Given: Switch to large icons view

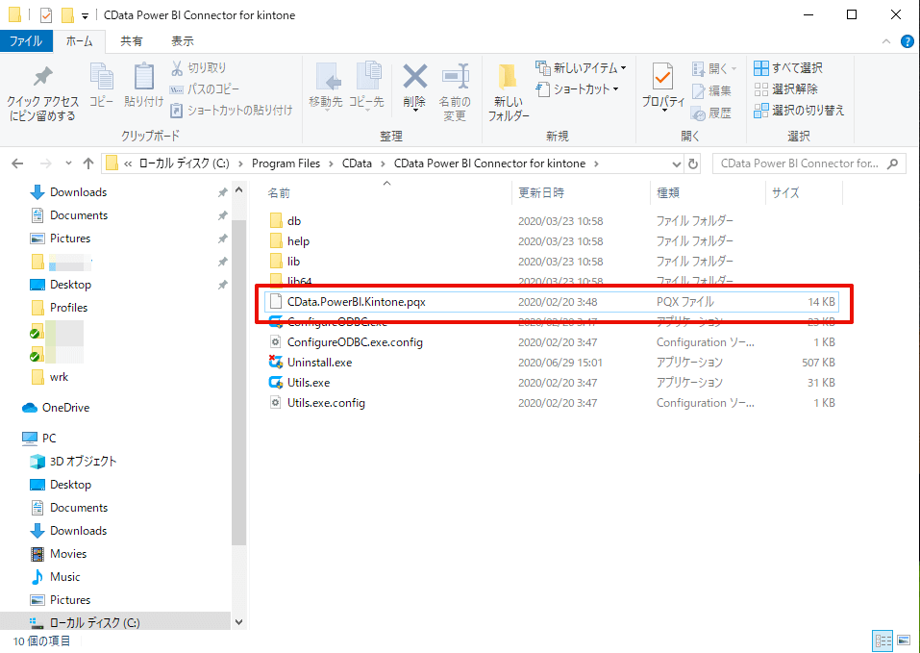Looking at the screenshot, I should (904, 640).
